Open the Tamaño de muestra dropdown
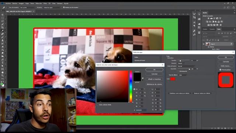This screenshot has width=236, height=133. tap(28, 7)
